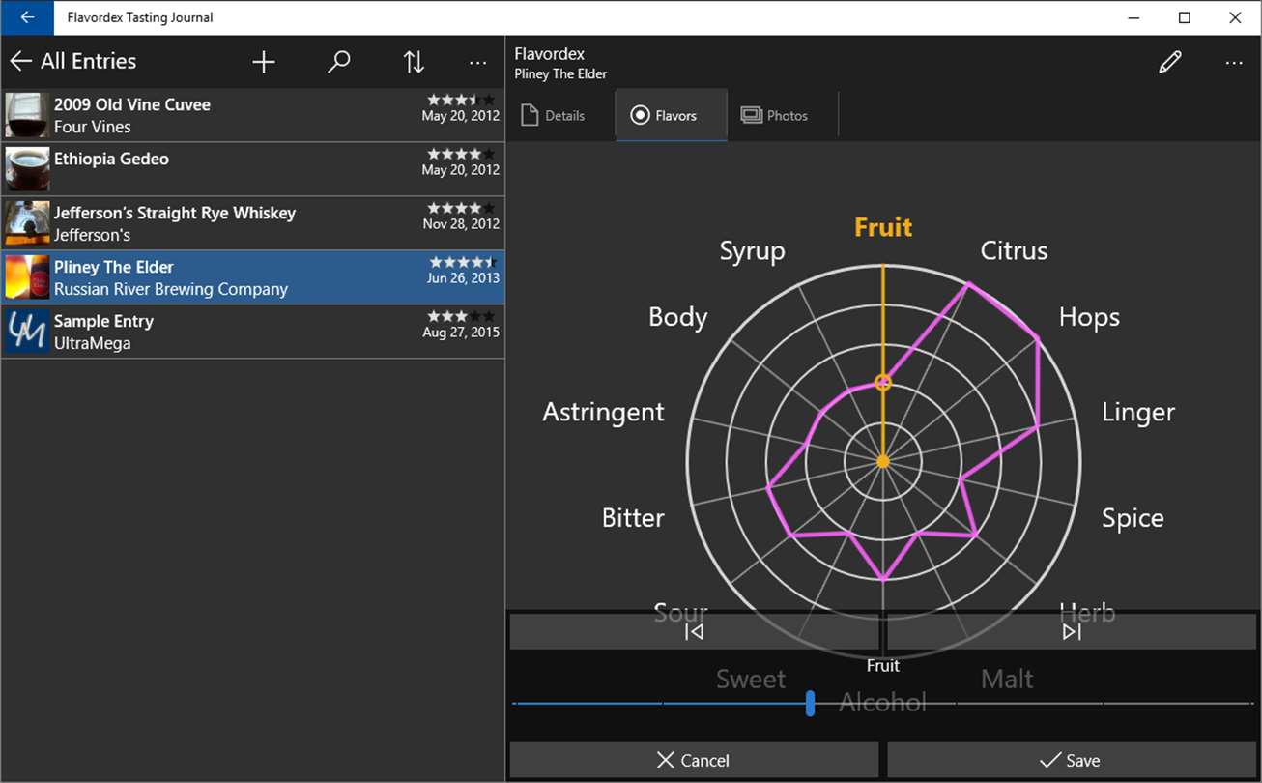Save the flavor changes
Image resolution: width=1262 pixels, height=783 pixels.
coord(1071,761)
